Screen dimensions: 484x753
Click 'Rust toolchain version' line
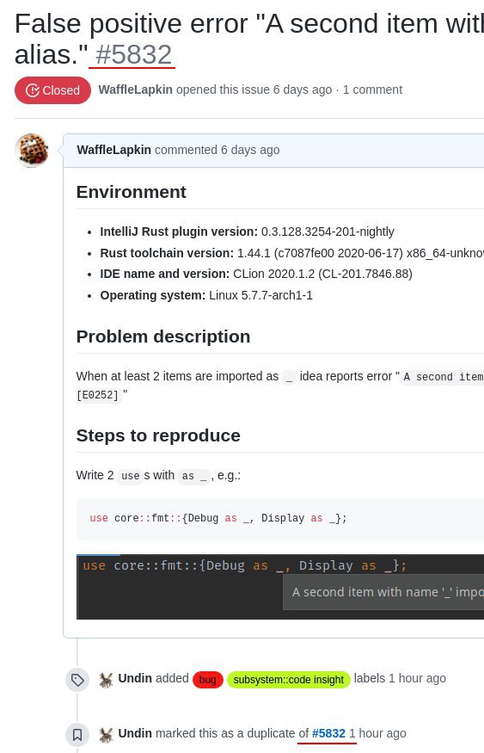(291, 253)
